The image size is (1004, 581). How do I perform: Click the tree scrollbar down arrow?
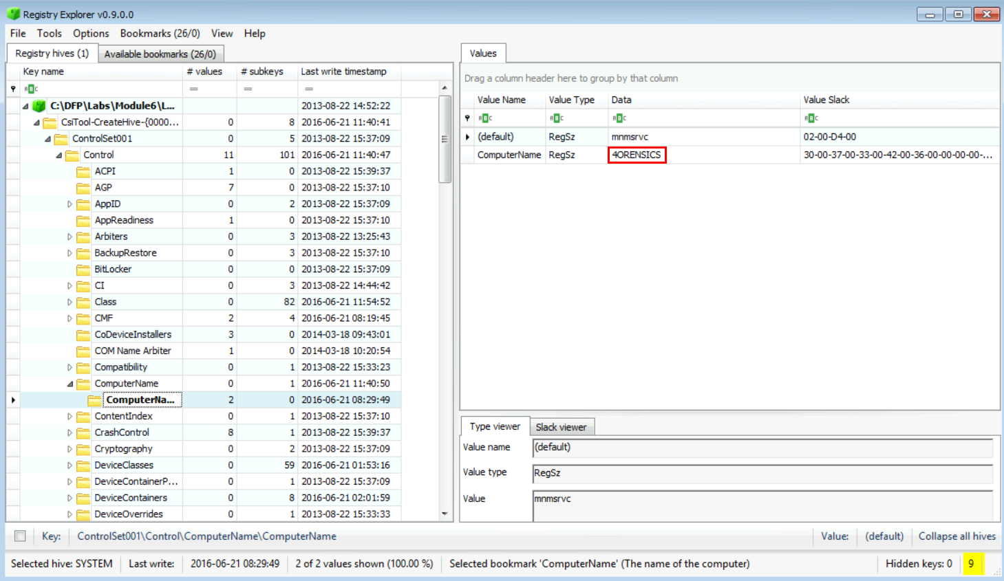click(x=445, y=514)
